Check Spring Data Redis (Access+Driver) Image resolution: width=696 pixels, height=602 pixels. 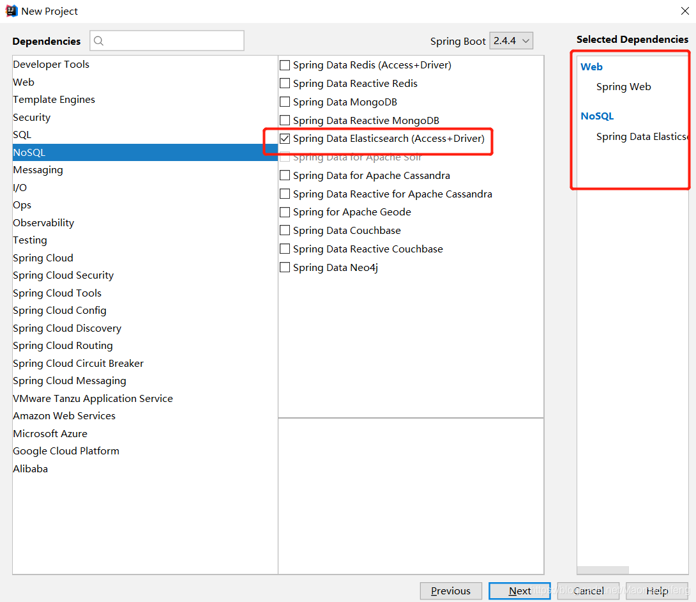pos(285,65)
